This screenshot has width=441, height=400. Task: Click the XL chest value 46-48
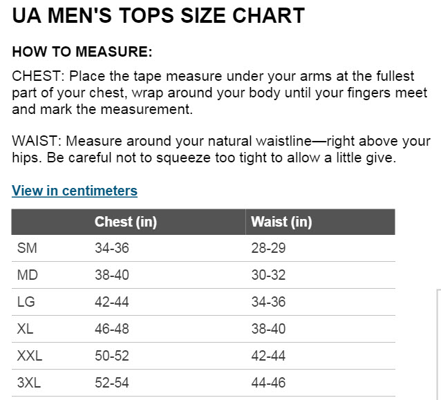(x=112, y=329)
